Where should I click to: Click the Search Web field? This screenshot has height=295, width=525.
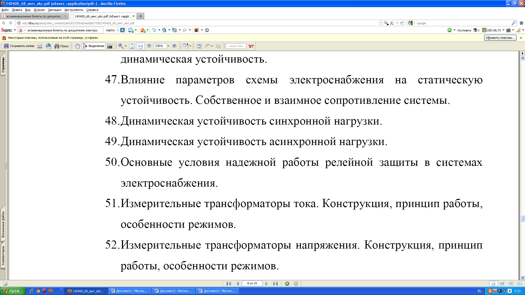click(x=236, y=46)
